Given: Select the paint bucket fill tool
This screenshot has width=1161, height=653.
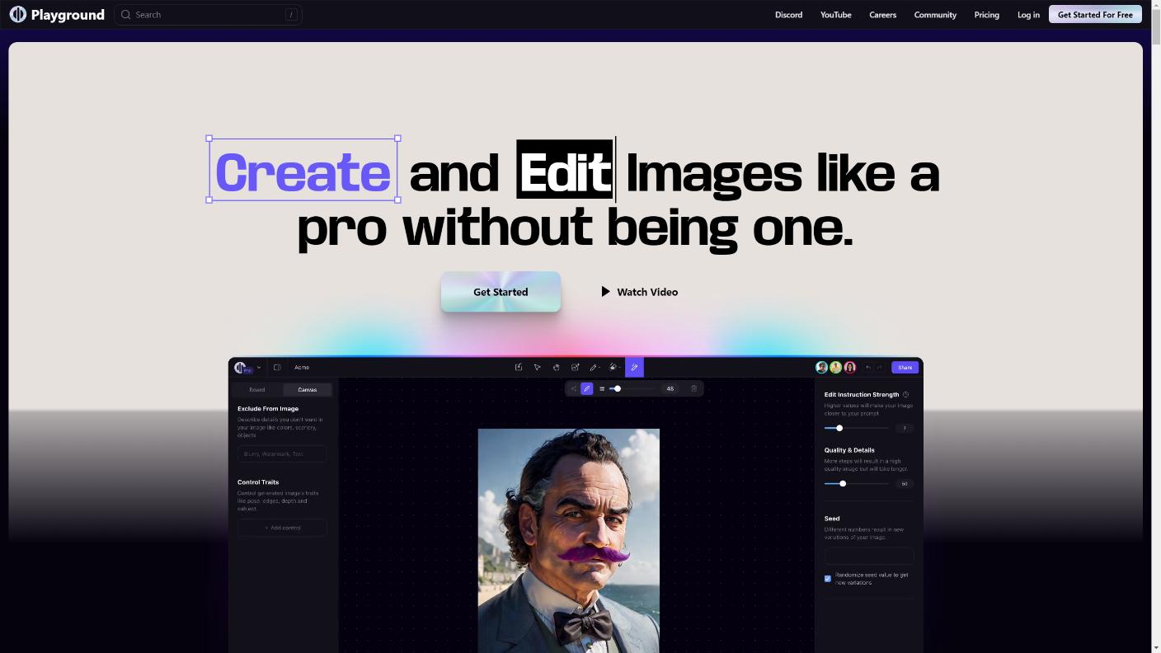Looking at the screenshot, I should coord(613,368).
